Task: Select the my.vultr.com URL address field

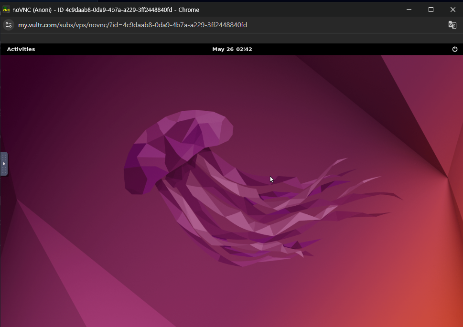Action: tap(132, 25)
